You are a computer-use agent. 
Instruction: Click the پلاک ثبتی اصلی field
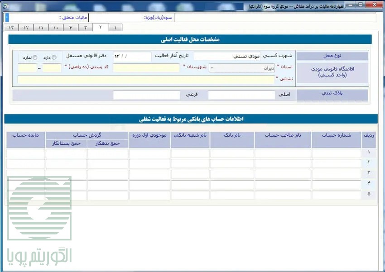coord(241,95)
